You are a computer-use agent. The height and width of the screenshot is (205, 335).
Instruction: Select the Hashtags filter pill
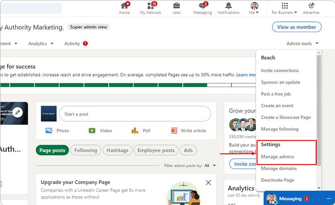pyautogui.click(x=117, y=150)
